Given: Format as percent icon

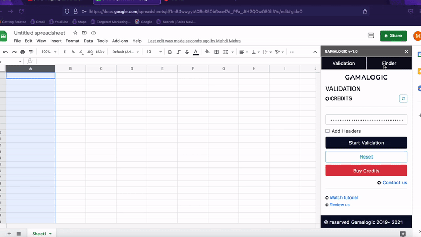Looking at the screenshot, I should (x=73, y=52).
